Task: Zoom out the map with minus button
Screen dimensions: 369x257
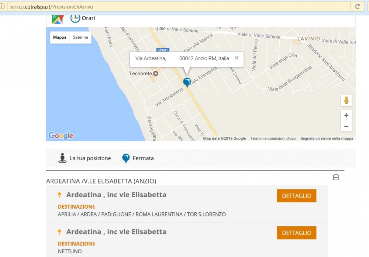Action: tap(346, 126)
